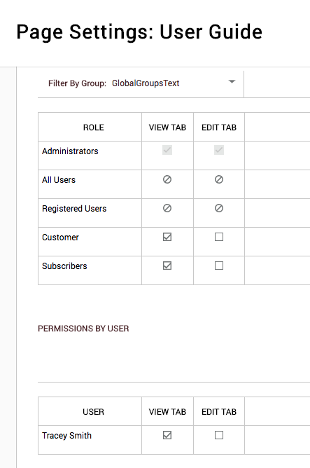
Task: Enable Edit Tab for Customer role
Action: [x=219, y=237]
